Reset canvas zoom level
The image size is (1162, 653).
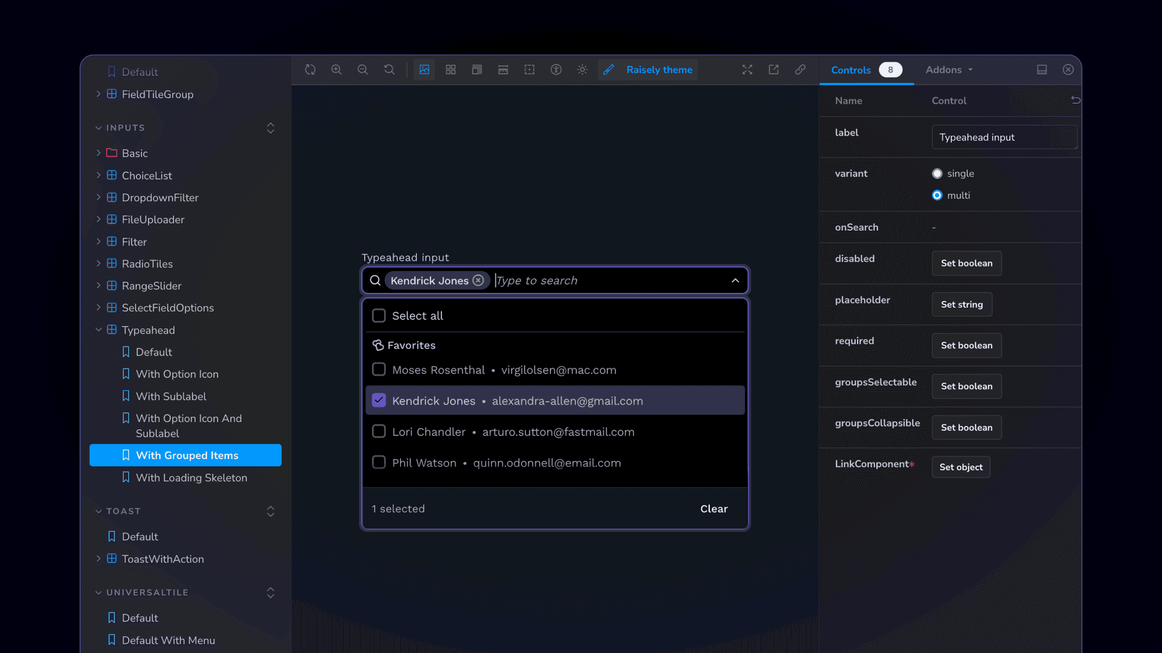click(389, 70)
